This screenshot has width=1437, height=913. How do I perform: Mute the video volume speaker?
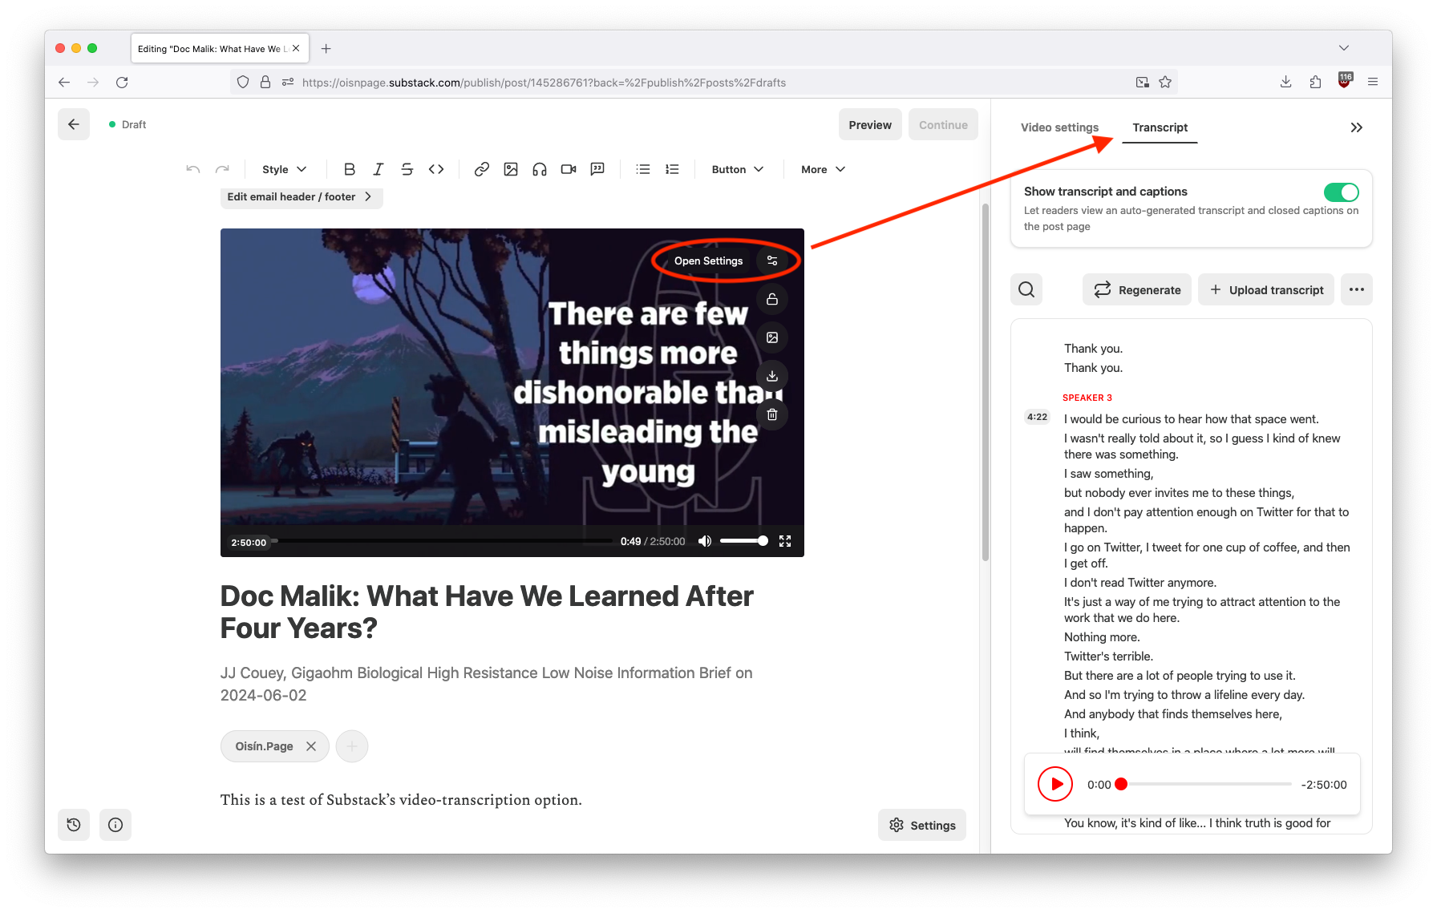[705, 541]
